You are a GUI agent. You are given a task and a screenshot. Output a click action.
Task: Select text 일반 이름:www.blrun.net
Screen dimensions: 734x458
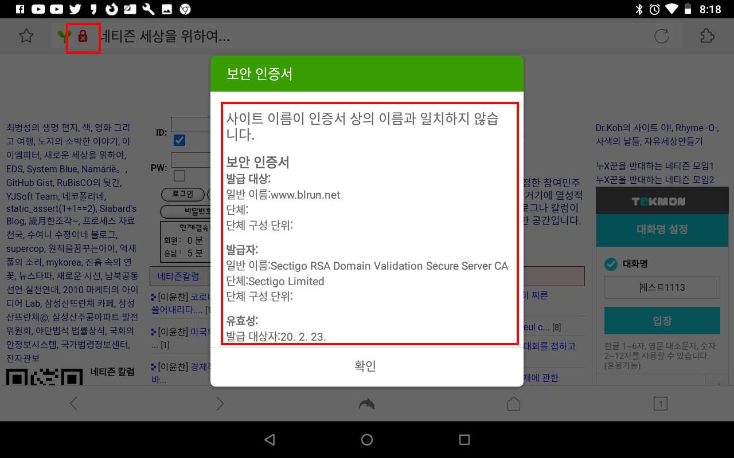[283, 195]
